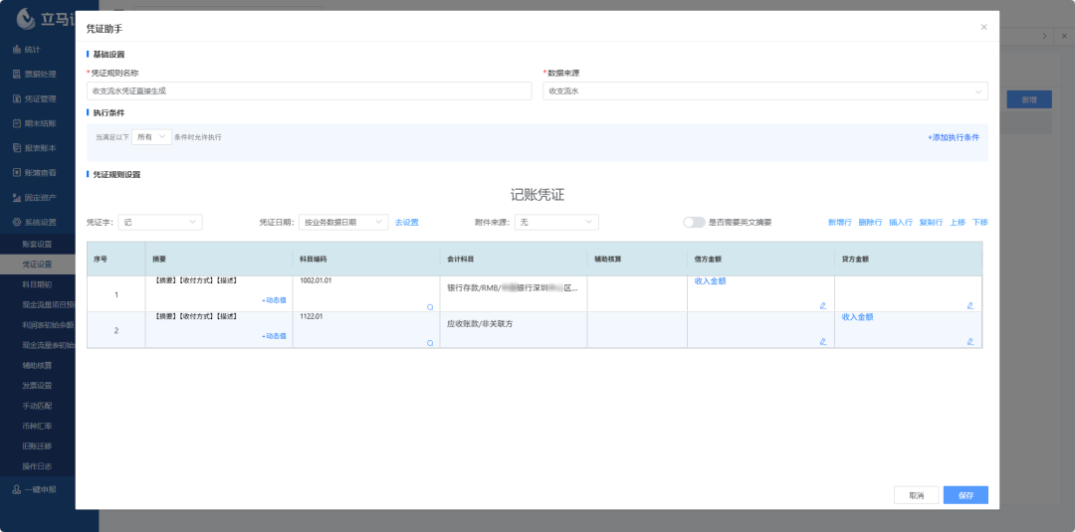The image size is (1075, 532).
Task: Click edit pencil in row 2 贷方金额 cell
Action: click(969, 341)
